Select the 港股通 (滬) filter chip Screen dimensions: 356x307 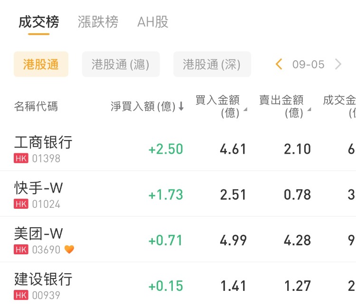121,65
